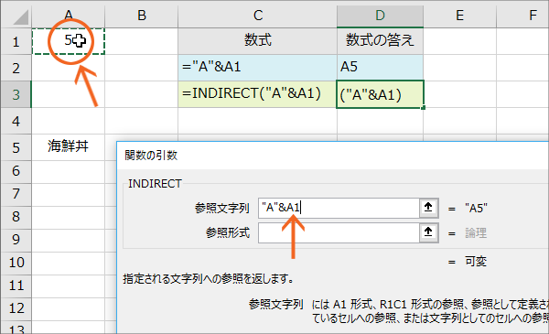
Task: Select row 7 header
Action: tap(16, 194)
